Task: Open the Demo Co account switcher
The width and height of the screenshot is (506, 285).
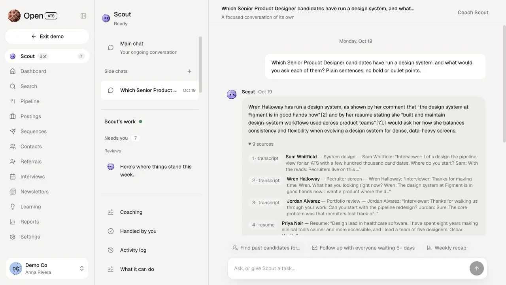Action: (x=47, y=268)
